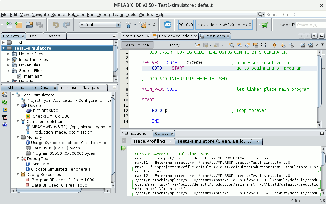The height and width of the screenshot is (204, 326).
Task: Open the Navigate menu
Action: pyautogui.click(x=40, y=15)
